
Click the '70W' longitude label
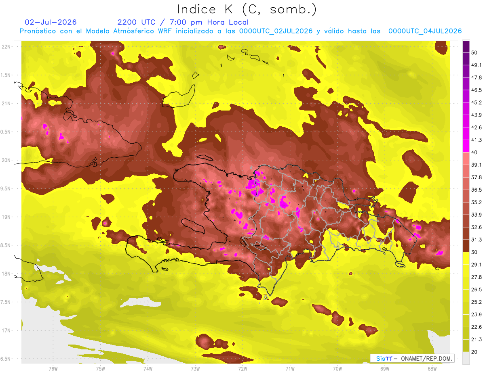pyautogui.click(x=337, y=369)
